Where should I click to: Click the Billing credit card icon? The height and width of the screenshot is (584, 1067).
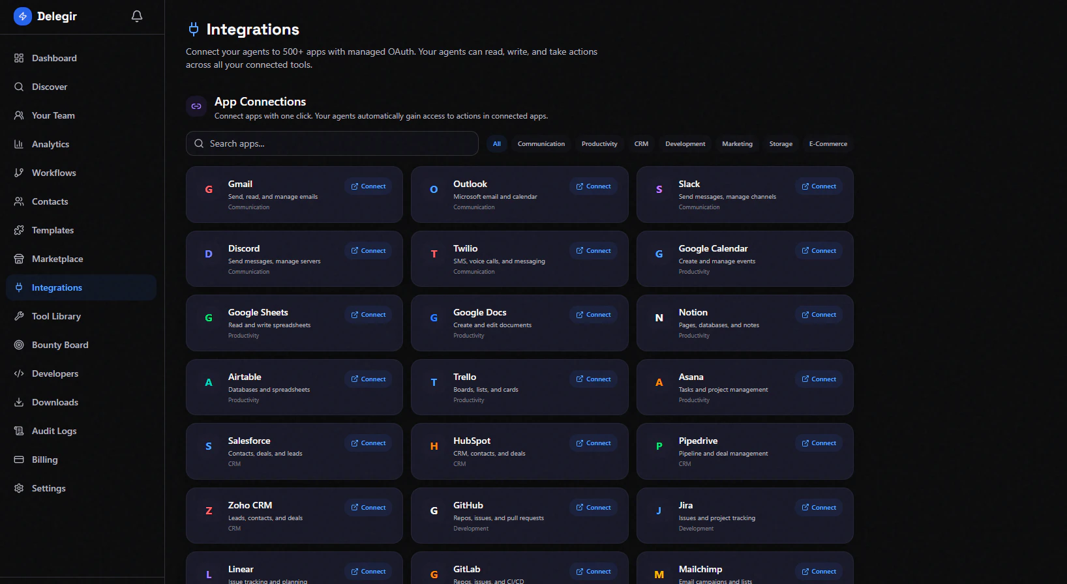click(19, 460)
